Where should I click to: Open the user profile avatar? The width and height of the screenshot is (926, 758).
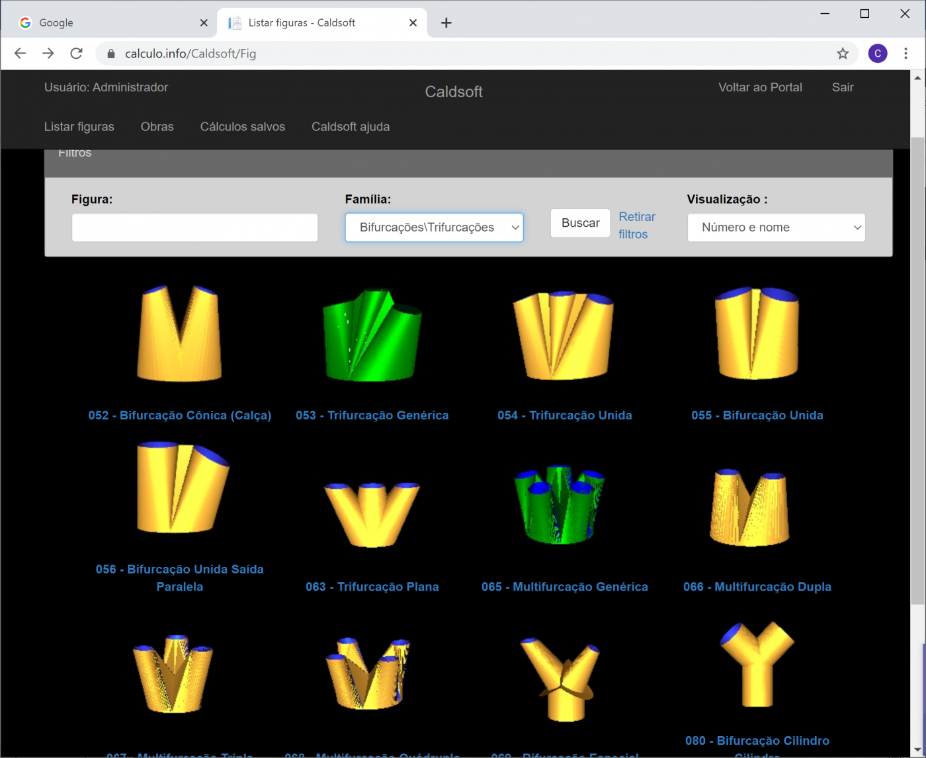(877, 54)
